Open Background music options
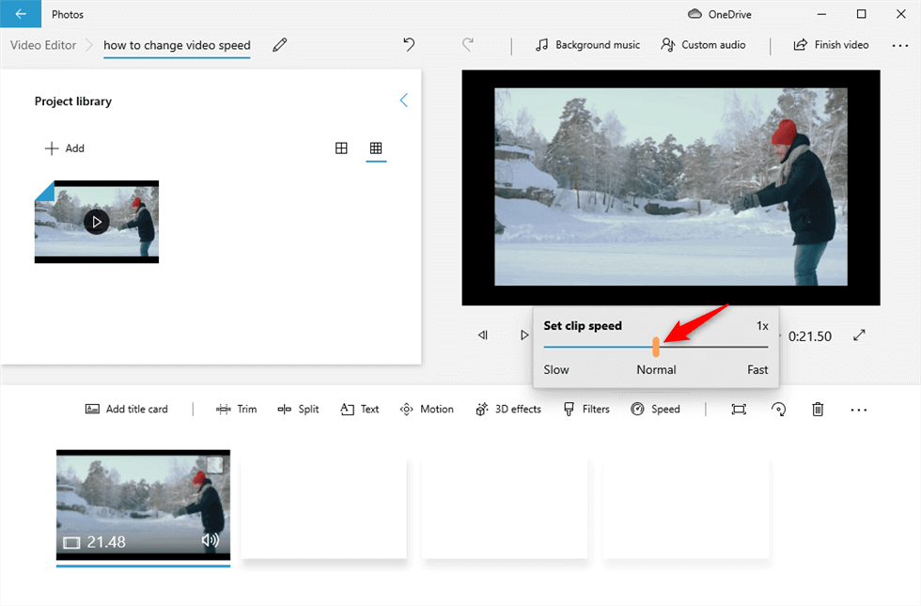This screenshot has height=606, width=921. point(587,45)
